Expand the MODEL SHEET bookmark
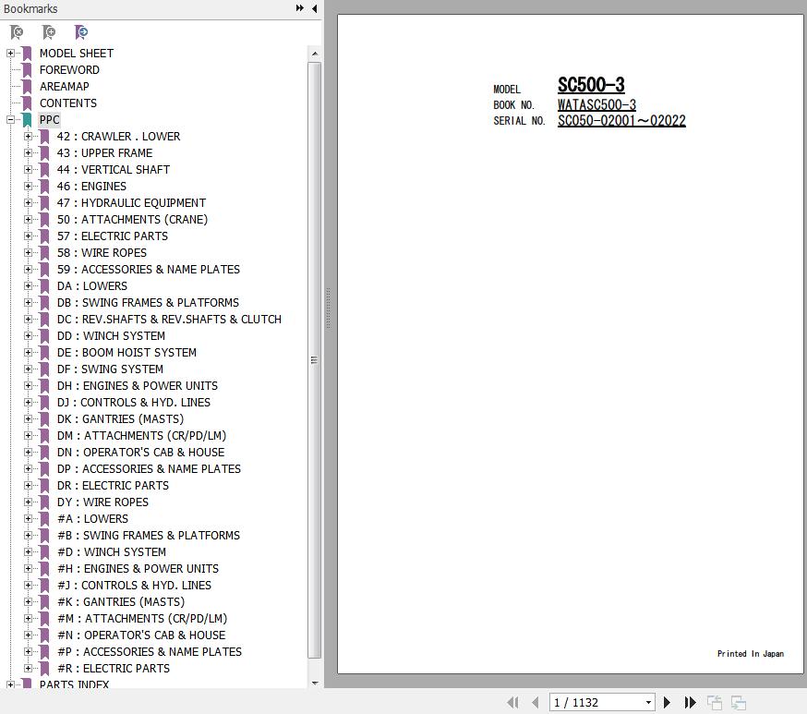 coord(10,53)
